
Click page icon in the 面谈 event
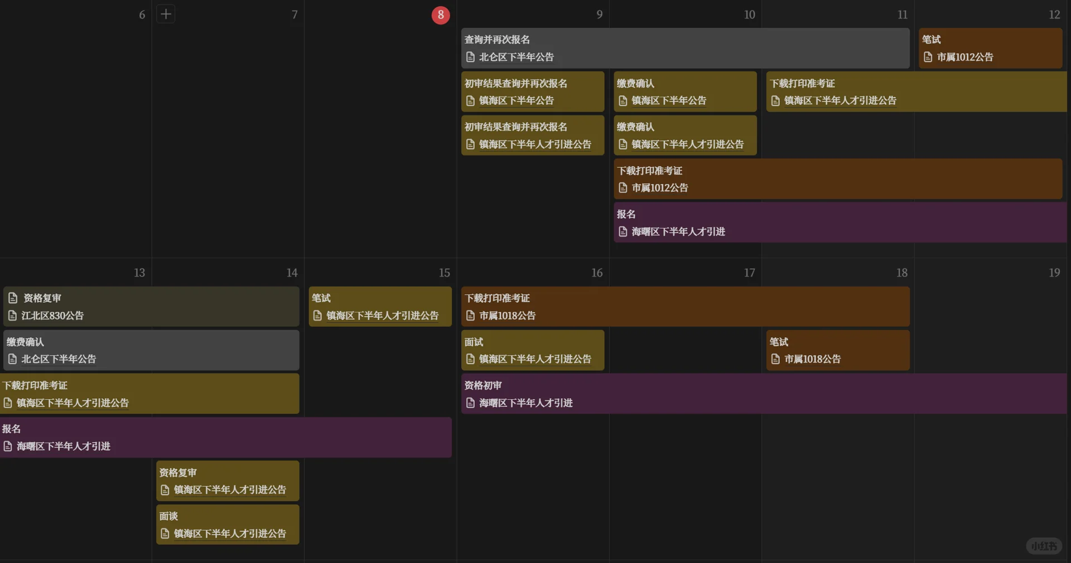[165, 533]
